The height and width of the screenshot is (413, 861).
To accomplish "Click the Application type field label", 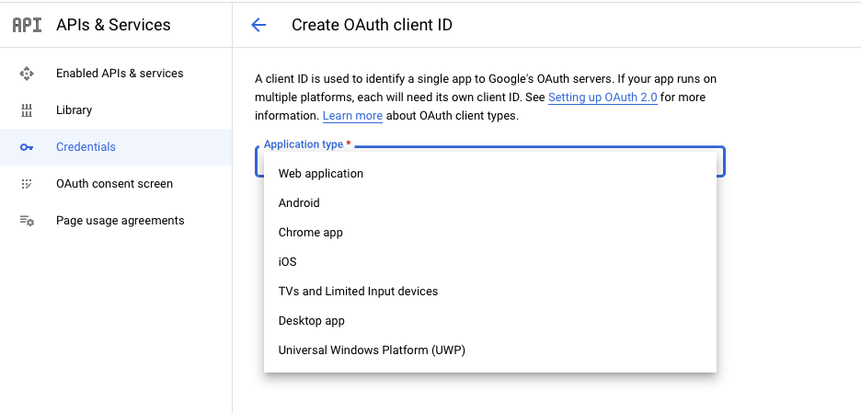I will point(307,144).
